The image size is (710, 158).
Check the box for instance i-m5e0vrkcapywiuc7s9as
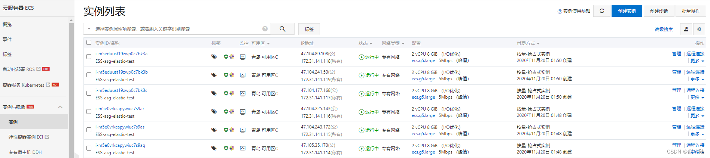pyautogui.click(x=89, y=130)
